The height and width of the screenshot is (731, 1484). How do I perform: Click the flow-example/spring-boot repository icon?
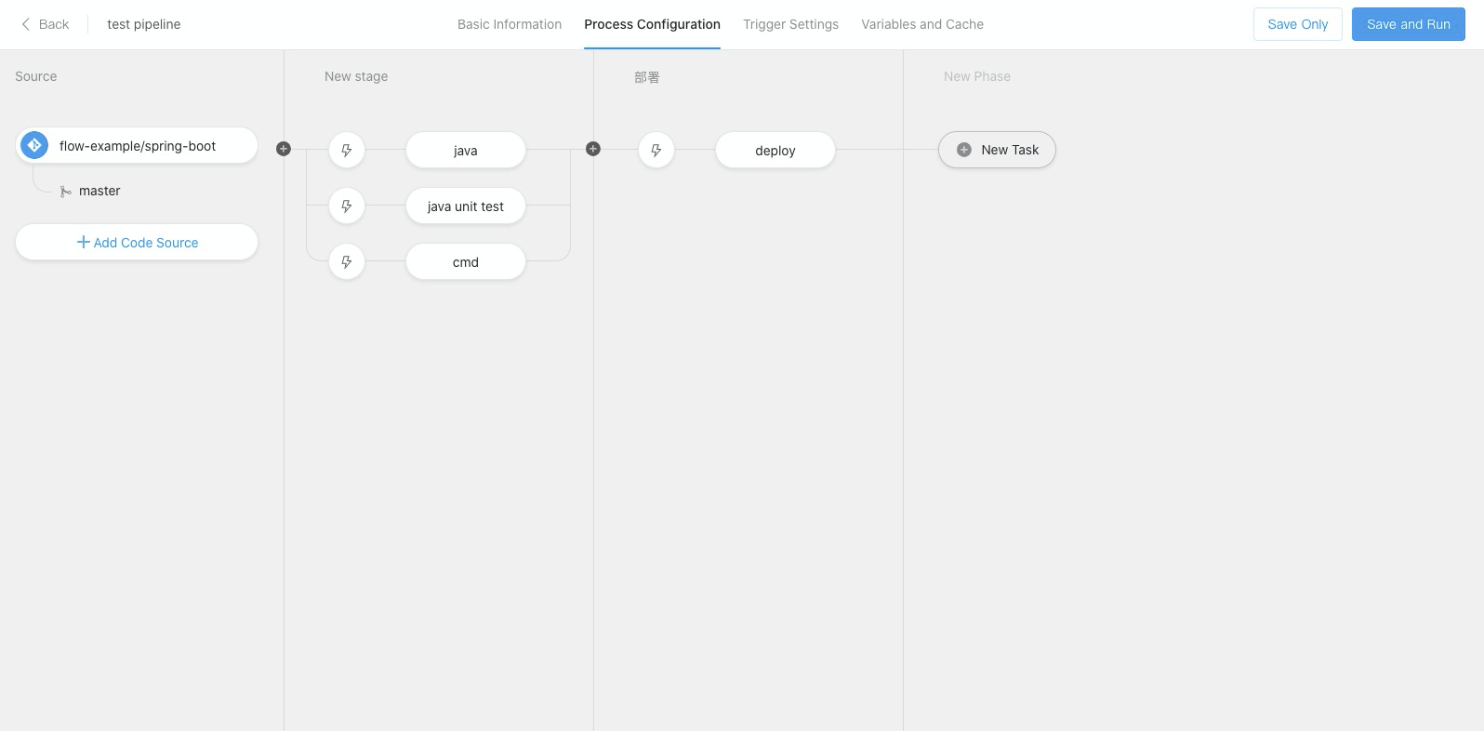point(34,145)
